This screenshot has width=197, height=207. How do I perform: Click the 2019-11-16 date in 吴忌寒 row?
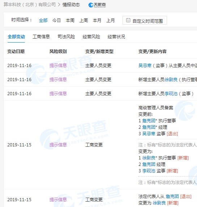point(19,66)
